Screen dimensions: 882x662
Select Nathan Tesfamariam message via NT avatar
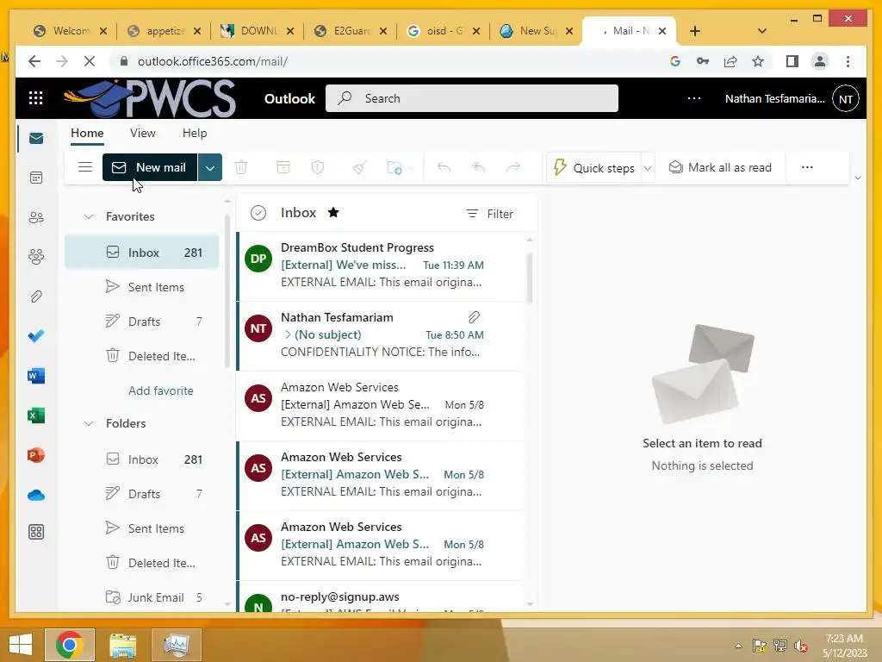pyautogui.click(x=258, y=328)
